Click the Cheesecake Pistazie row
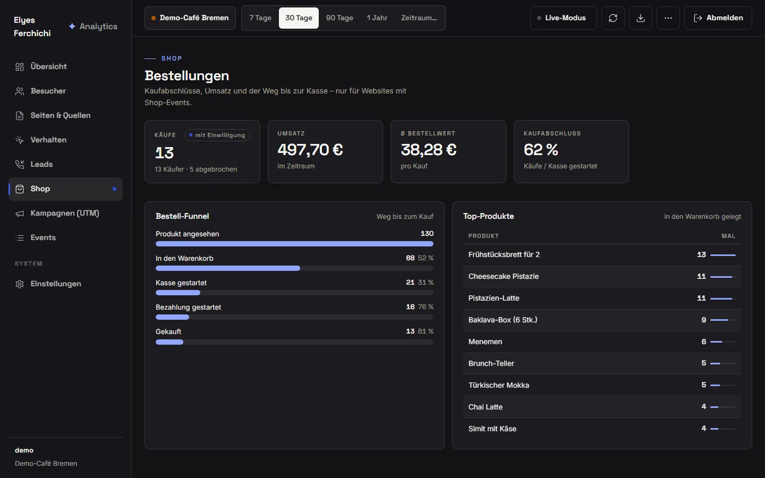This screenshot has height=478, width=765. click(x=602, y=277)
